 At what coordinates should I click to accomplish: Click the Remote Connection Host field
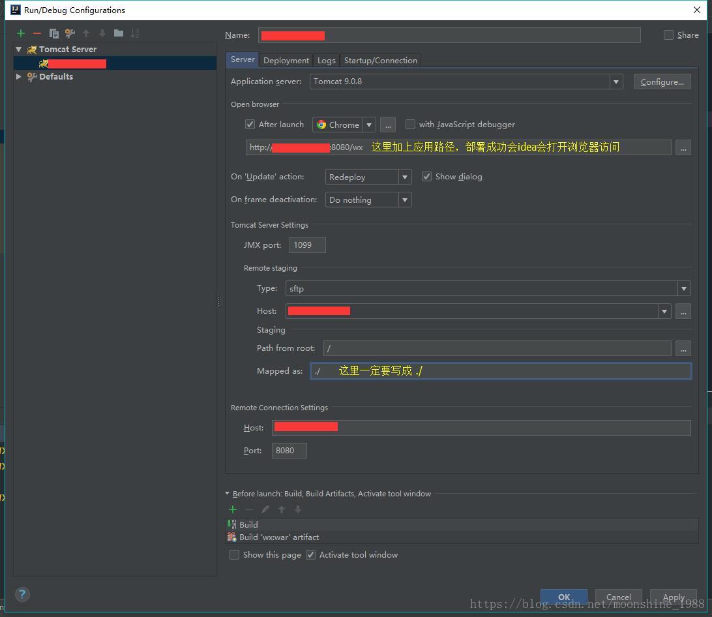click(481, 428)
